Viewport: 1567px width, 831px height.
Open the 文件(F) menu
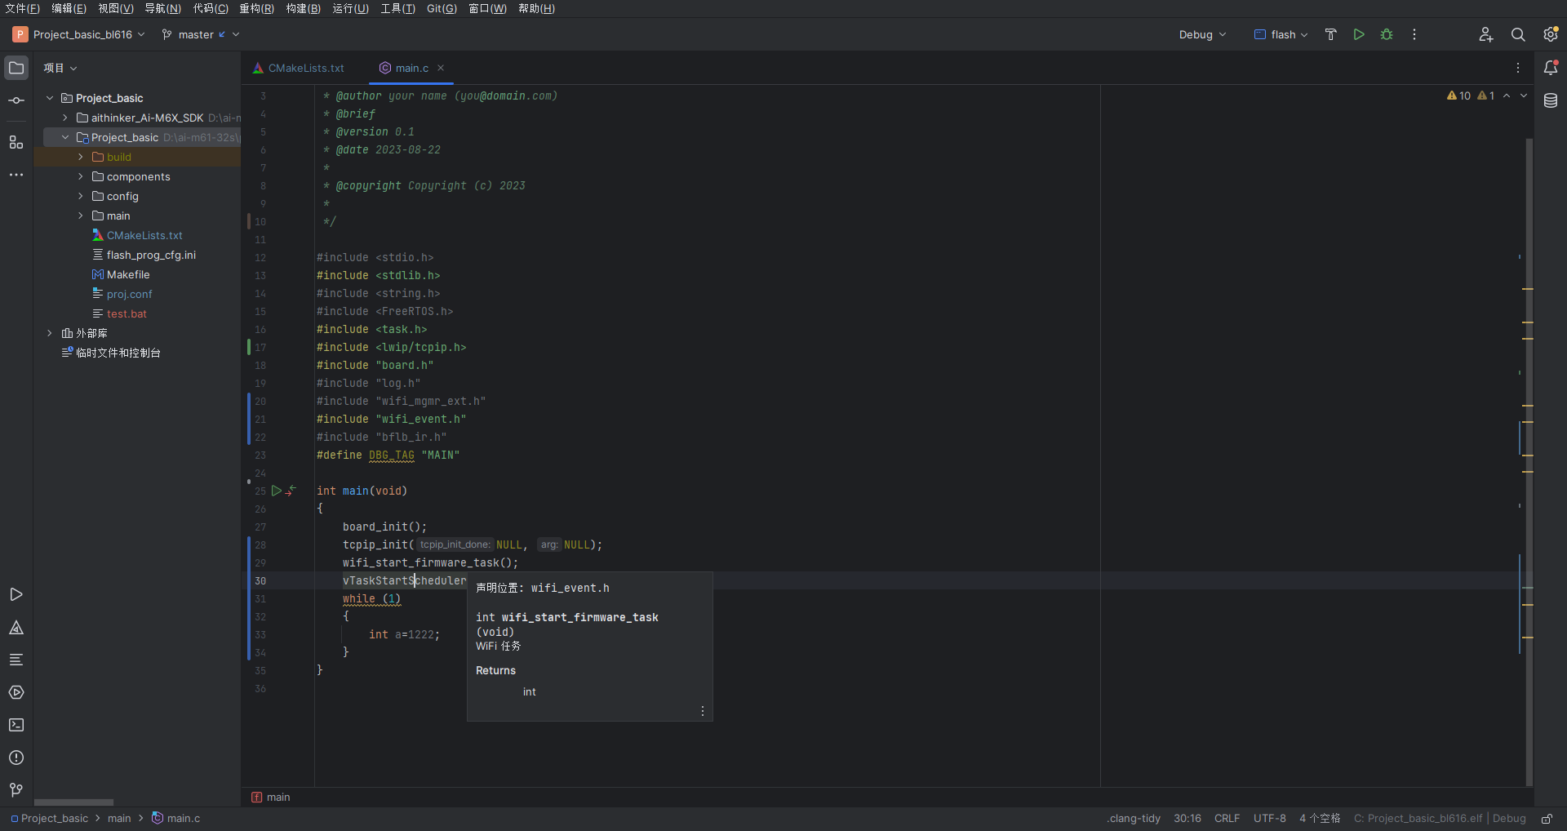tap(22, 8)
